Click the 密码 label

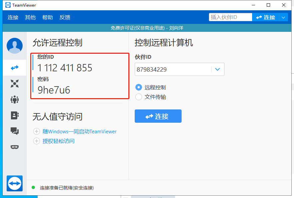coord(43,79)
